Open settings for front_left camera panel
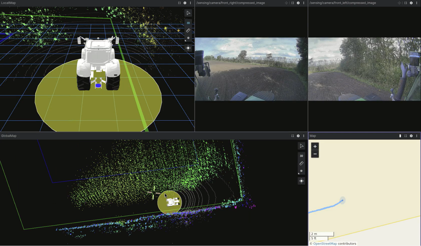This screenshot has width=421, height=246. click(x=411, y=3)
